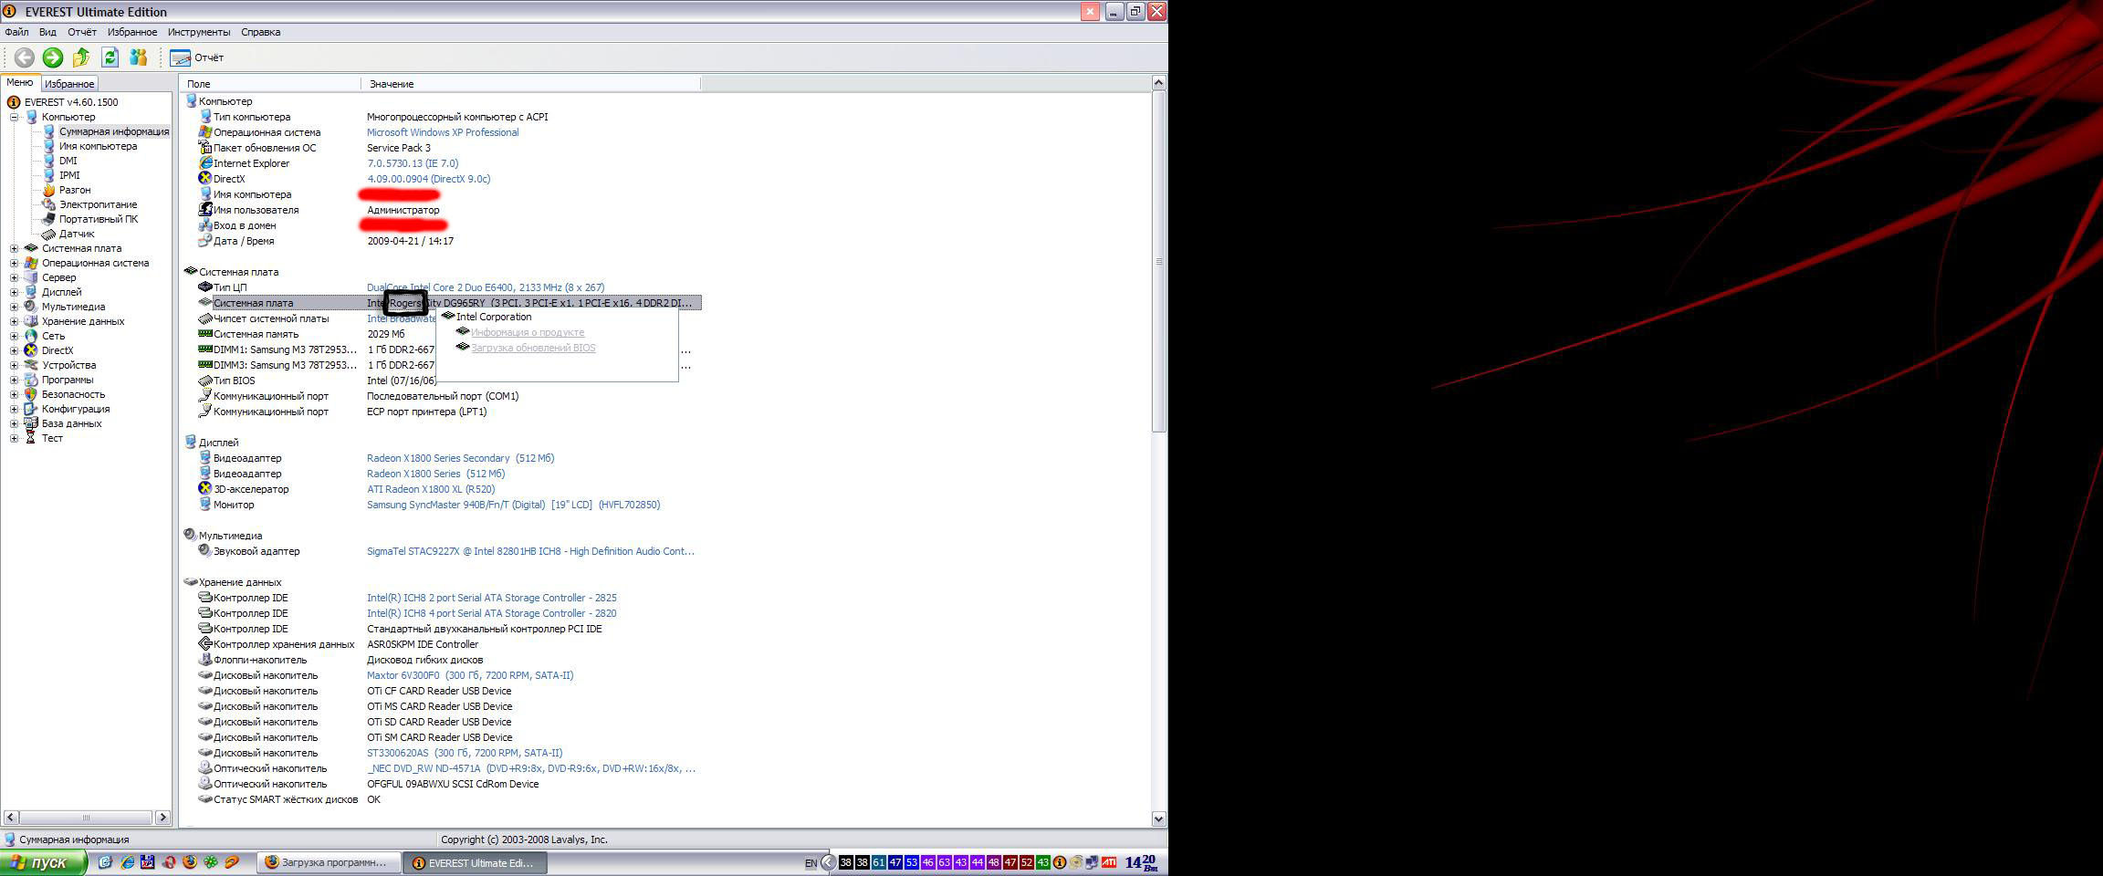
Task: Click the down arrow of the main vertical scrollbar
Action: [1158, 819]
